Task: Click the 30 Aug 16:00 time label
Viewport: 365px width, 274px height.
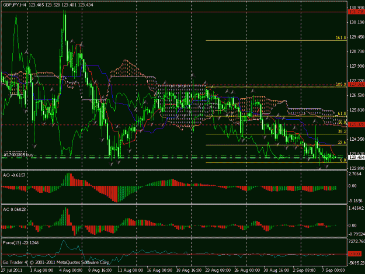Action: [x=276, y=270]
